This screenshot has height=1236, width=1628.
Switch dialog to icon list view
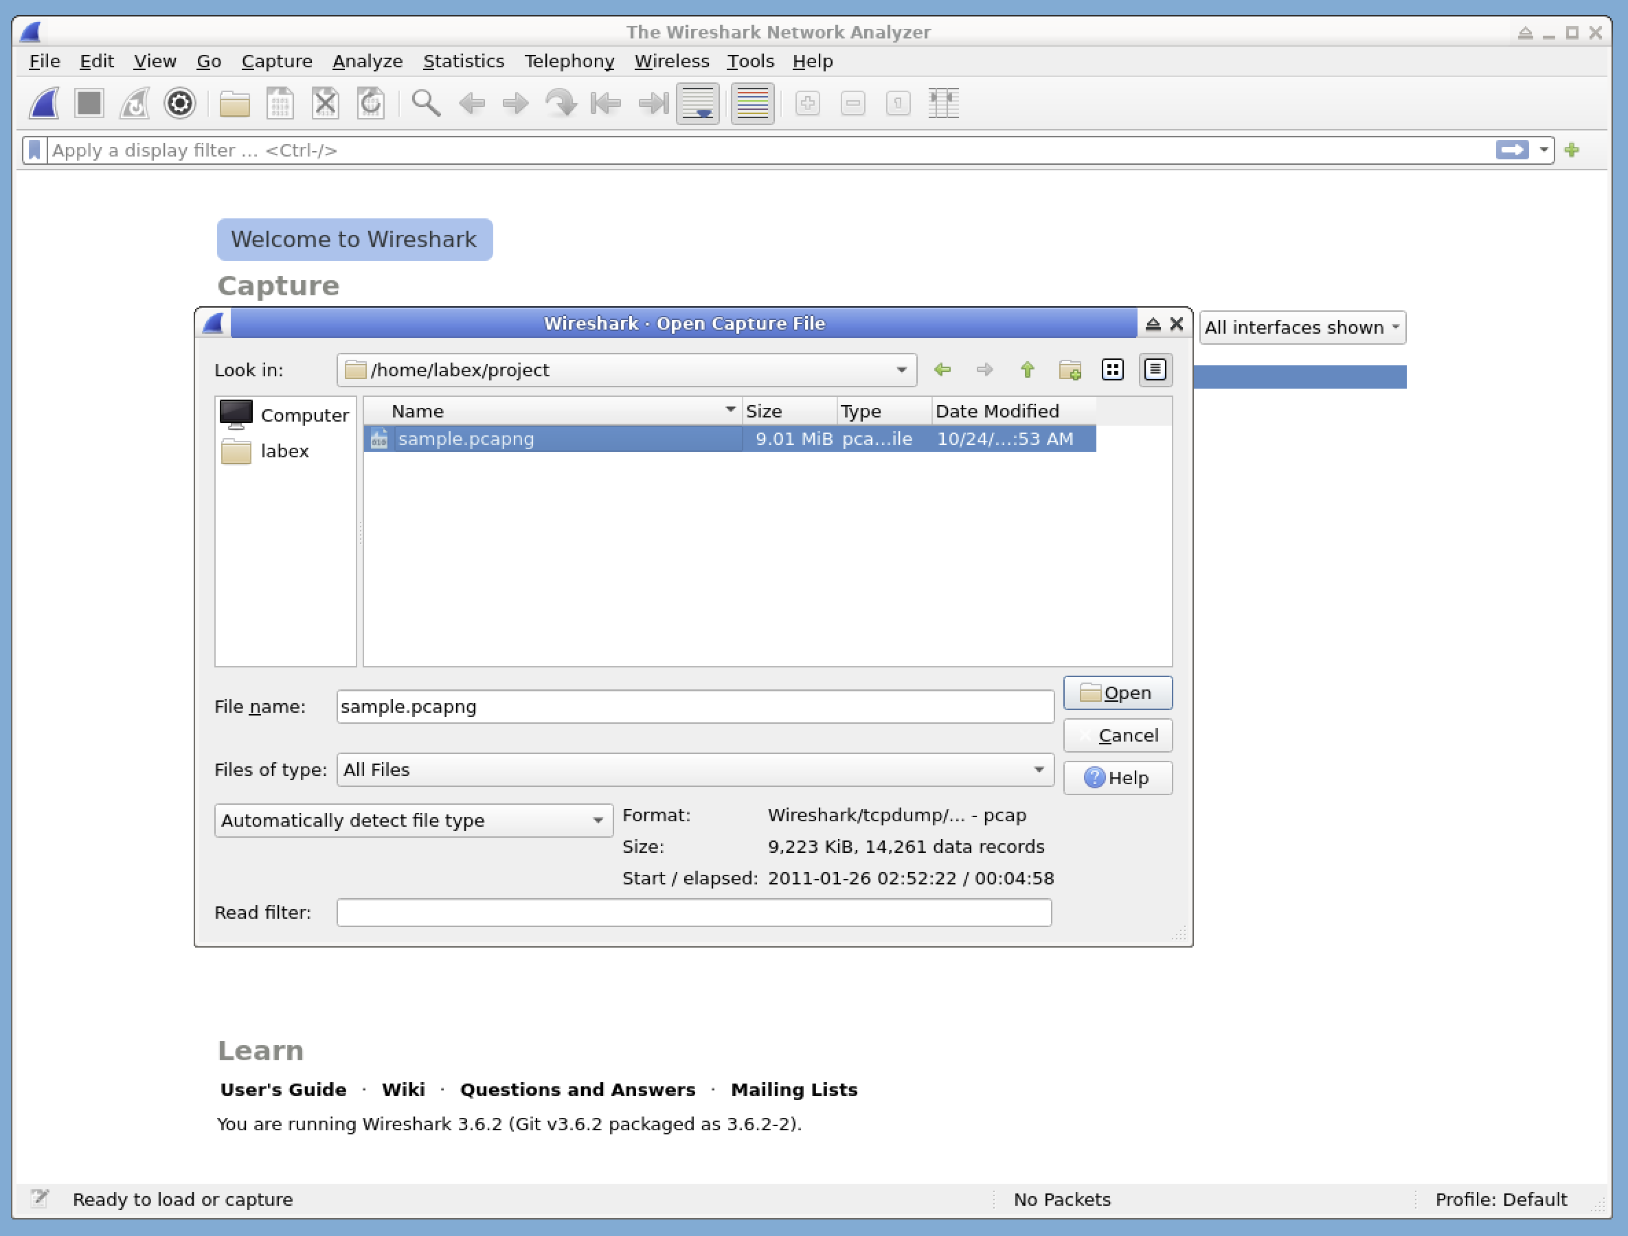tap(1113, 369)
